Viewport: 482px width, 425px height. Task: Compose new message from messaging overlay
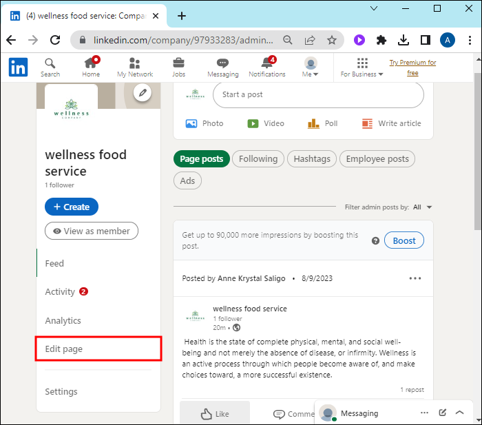click(442, 413)
